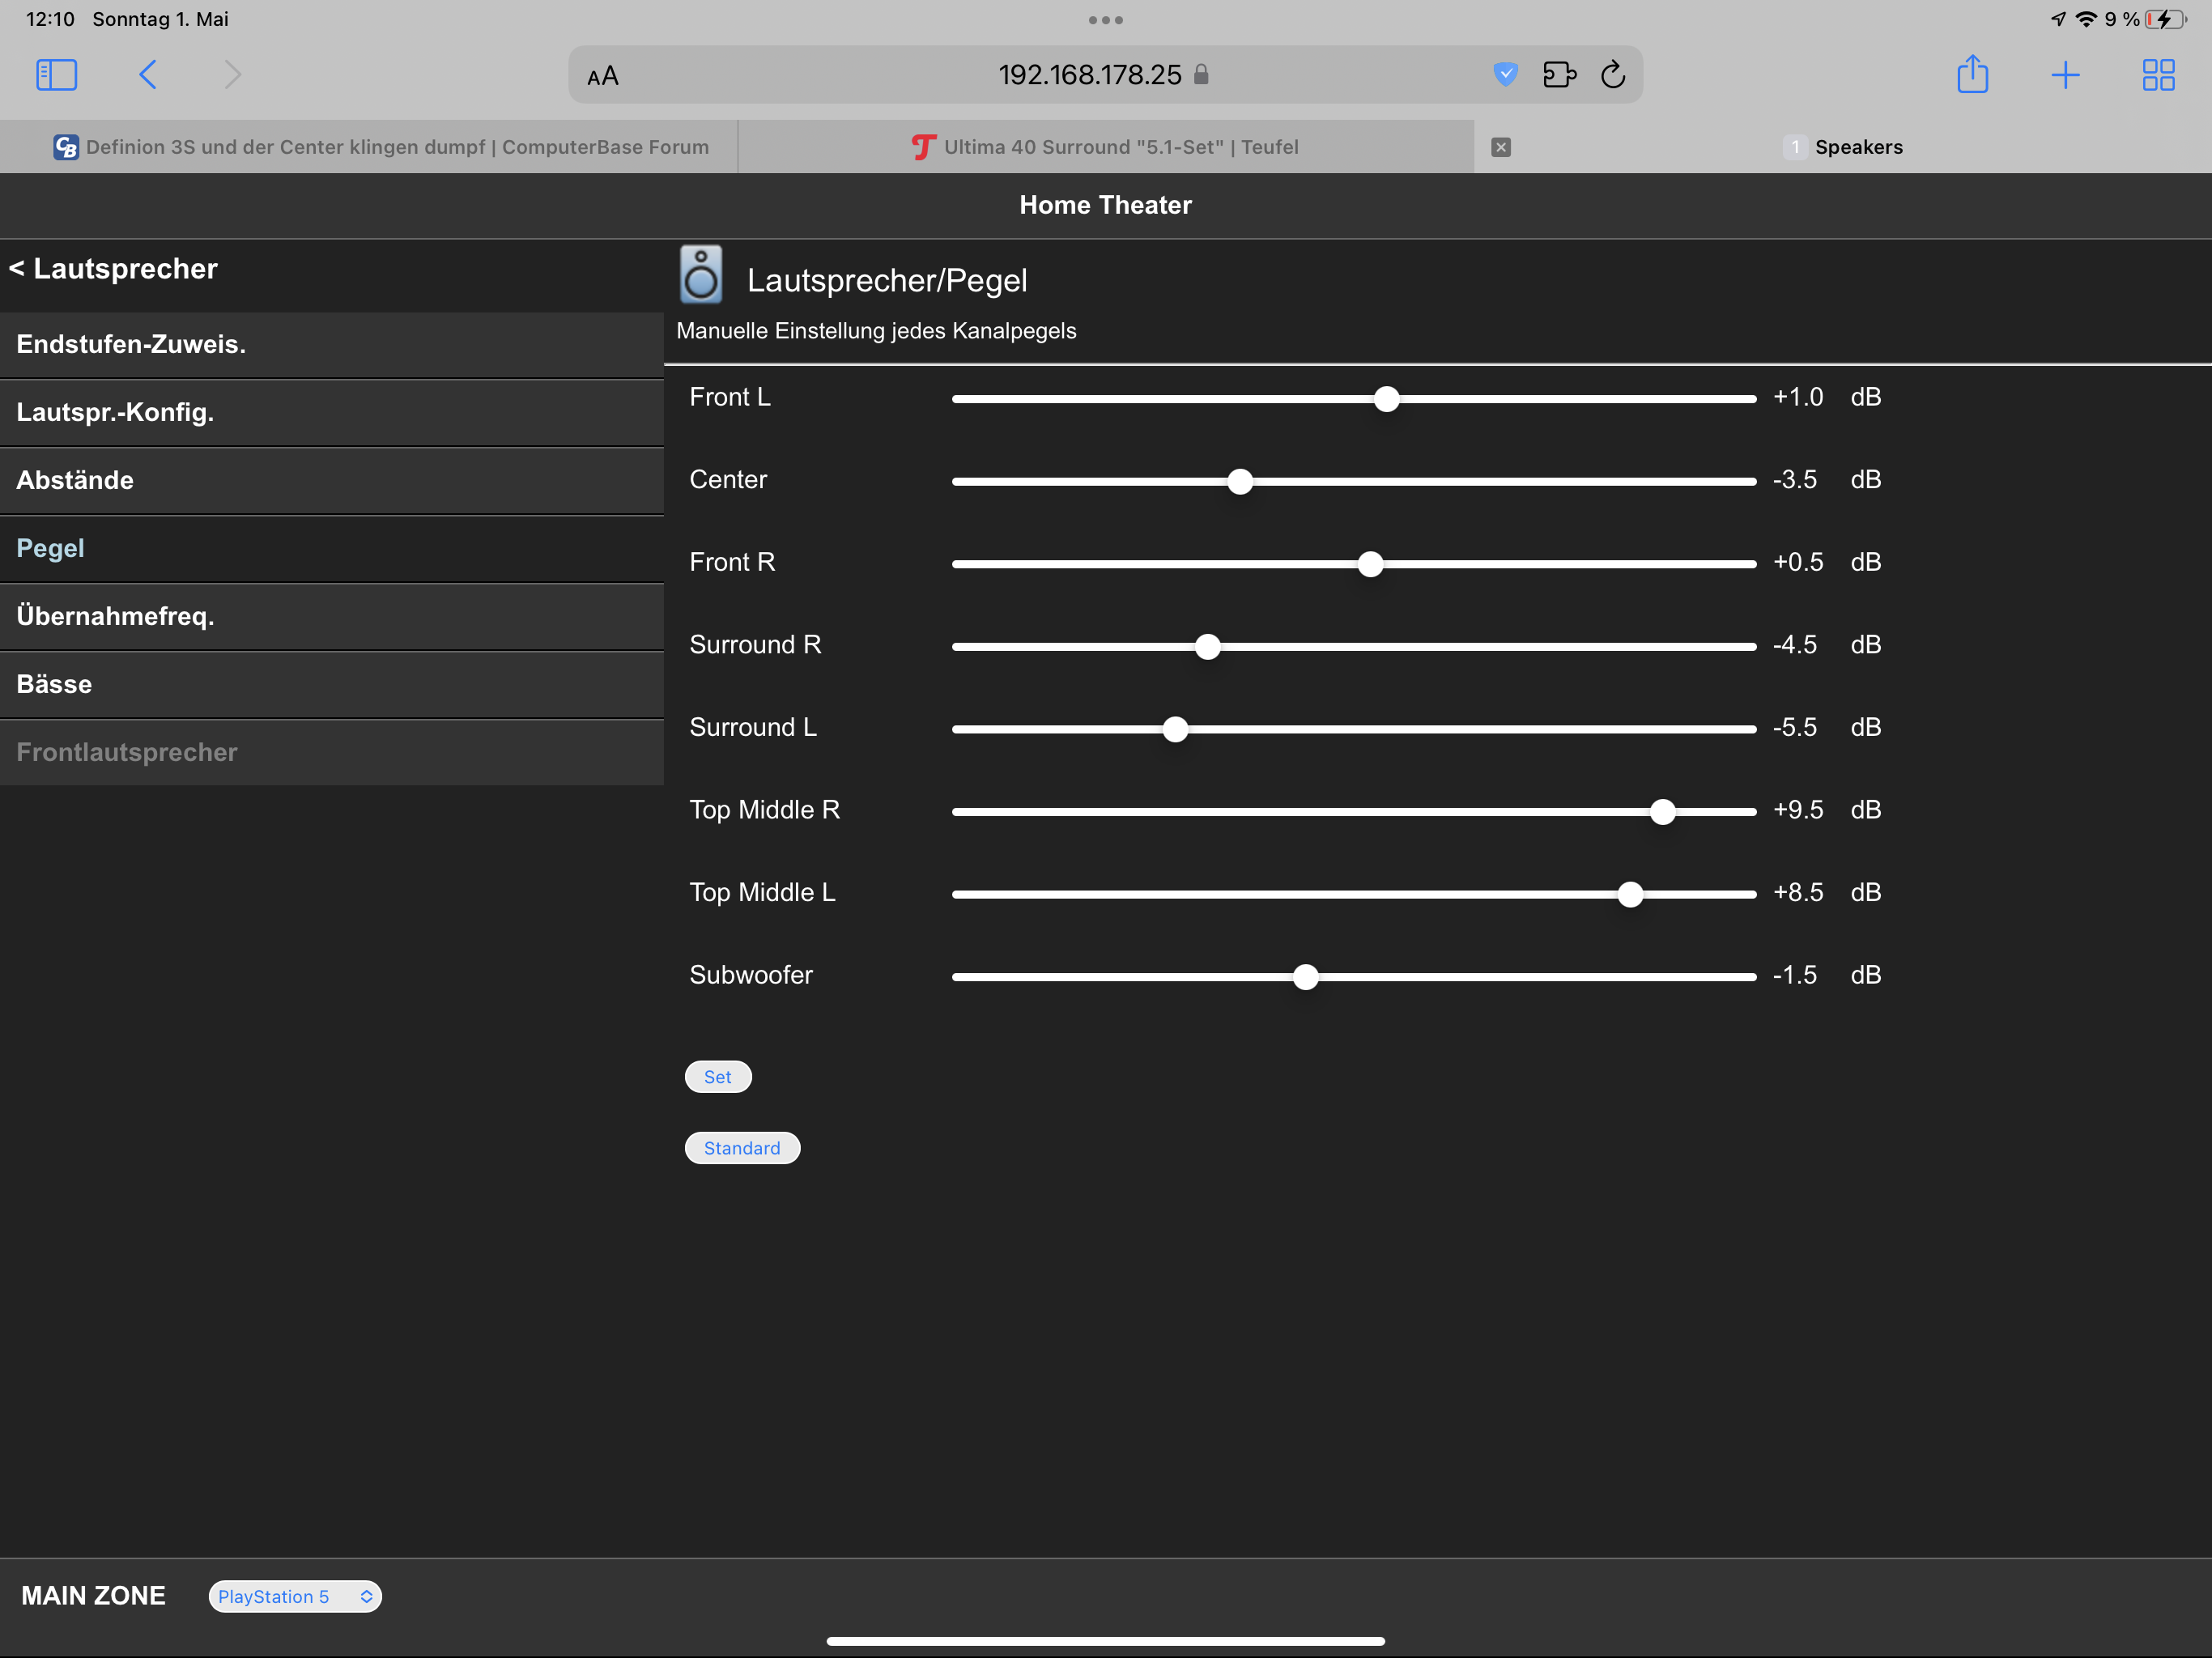Go back with the browser back arrow

coord(148,75)
